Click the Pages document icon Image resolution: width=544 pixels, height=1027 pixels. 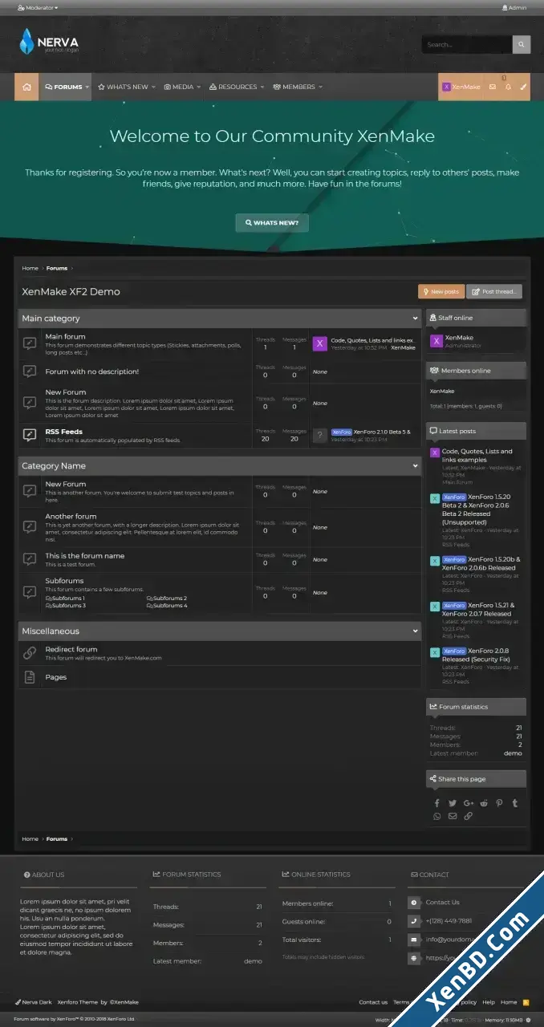click(x=30, y=677)
